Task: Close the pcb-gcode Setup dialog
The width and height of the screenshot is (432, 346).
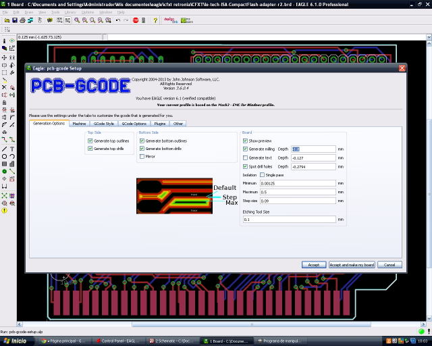Action: tap(402, 68)
